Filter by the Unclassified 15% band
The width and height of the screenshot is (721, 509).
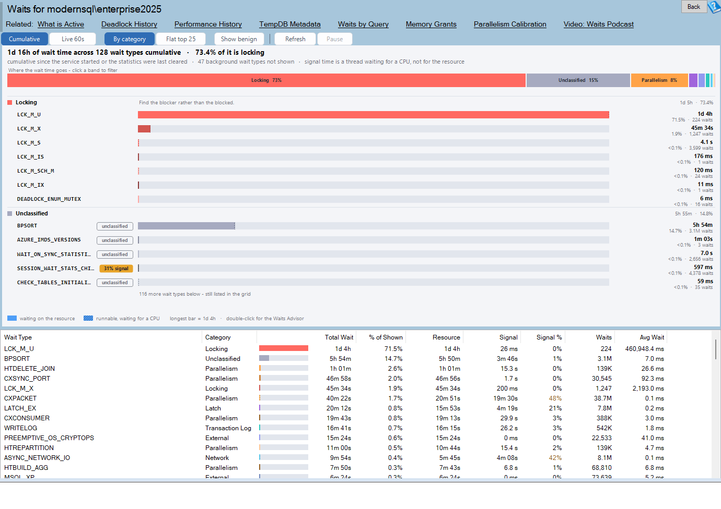(x=578, y=80)
